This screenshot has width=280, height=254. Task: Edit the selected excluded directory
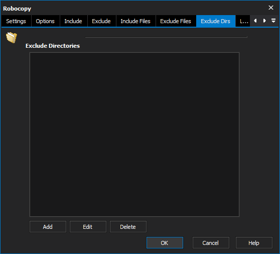click(88, 227)
